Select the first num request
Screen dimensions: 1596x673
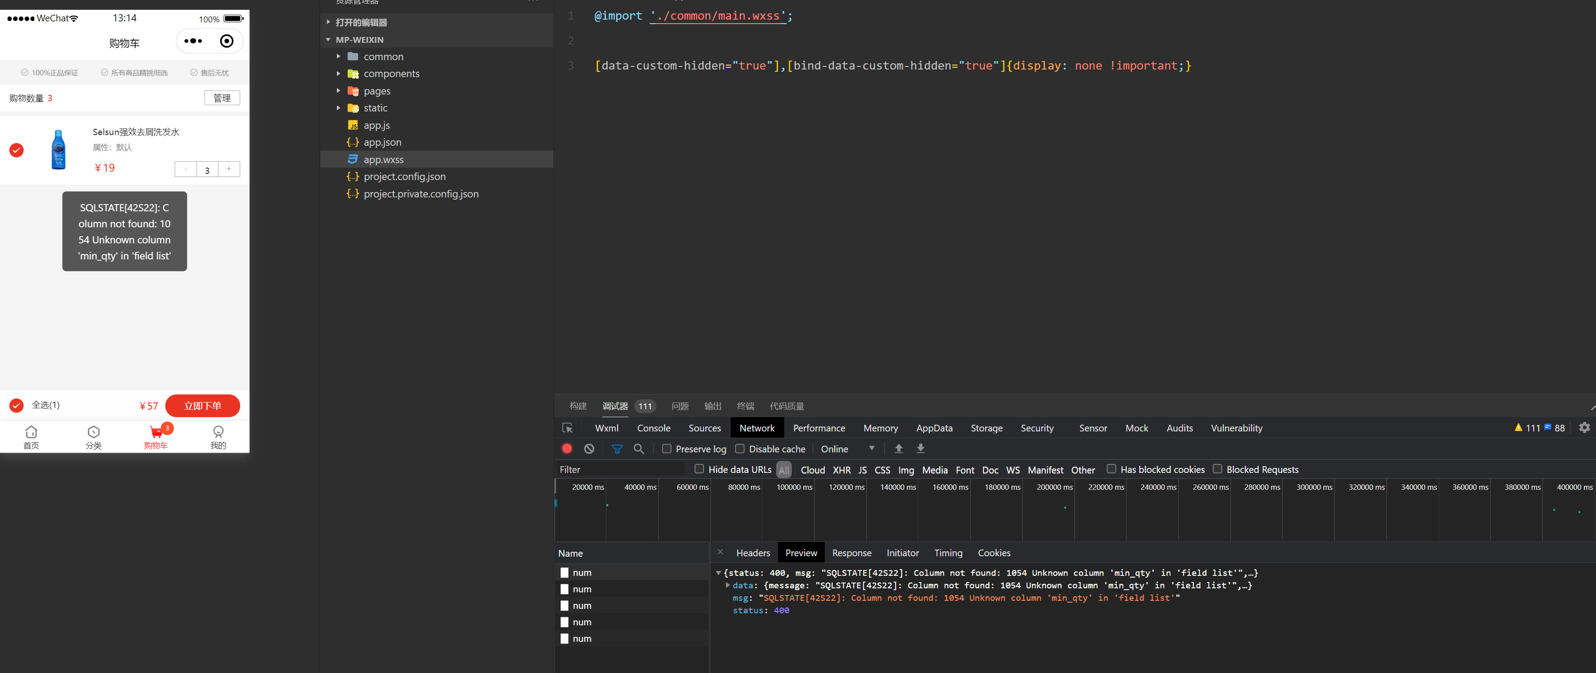(632, 572)
